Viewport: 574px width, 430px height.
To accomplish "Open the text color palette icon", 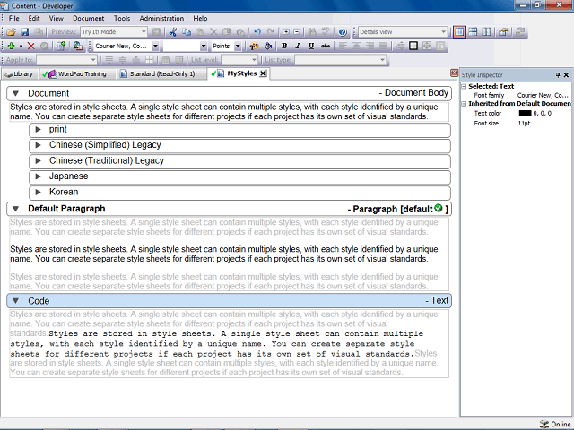I will (x=254, y=46).
